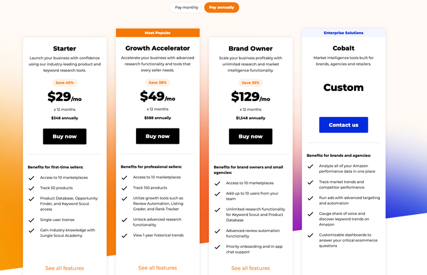Expand See all features under Brand Owner
The width and height of the screenshot is (427, 275).
251,268
